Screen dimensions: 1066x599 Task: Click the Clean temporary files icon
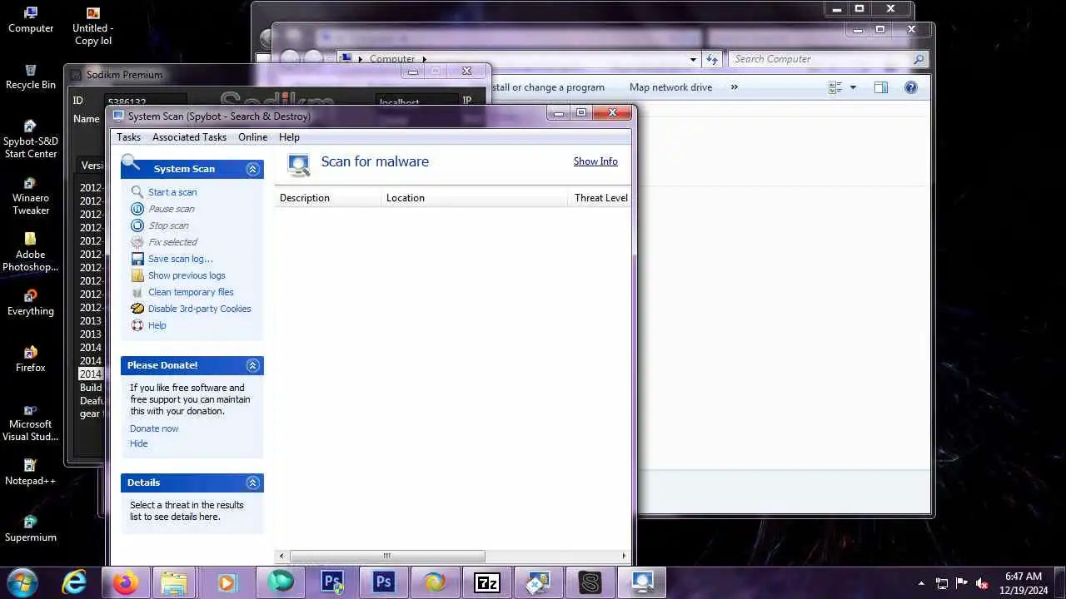[x=137, y=292]
